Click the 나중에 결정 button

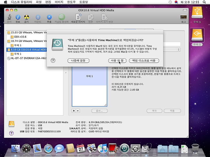(78, 60)
